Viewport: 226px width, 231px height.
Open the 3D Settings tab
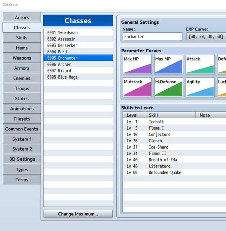click(22, 159)
